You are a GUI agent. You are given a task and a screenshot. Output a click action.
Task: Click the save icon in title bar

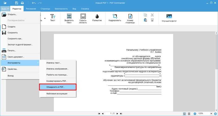pyautogui.click(x=17, y=3)
